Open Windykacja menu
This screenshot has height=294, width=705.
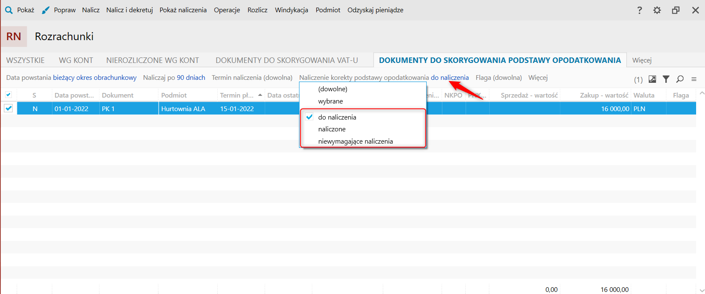coord(291,10)
